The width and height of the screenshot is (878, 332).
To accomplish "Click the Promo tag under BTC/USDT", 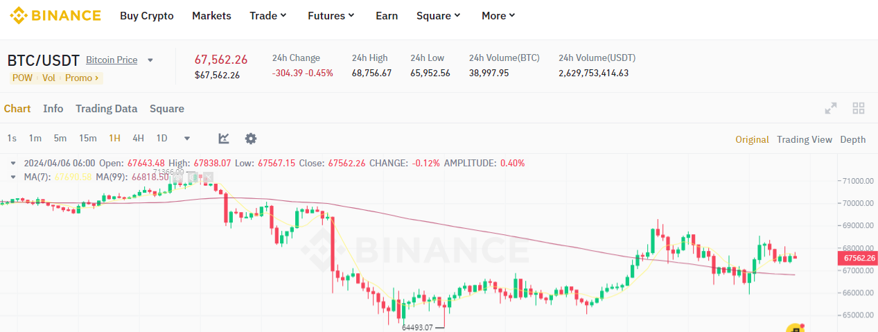I will pos(82,78).
